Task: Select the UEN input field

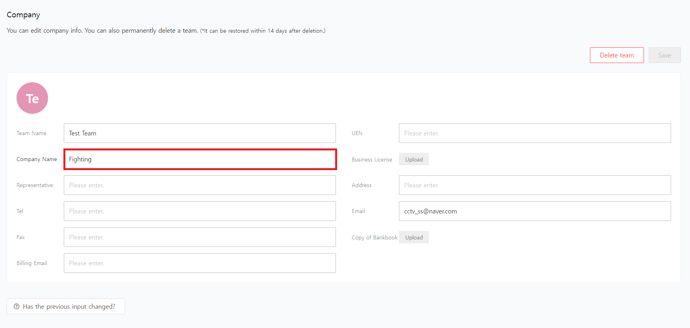Action: point(534,133)
